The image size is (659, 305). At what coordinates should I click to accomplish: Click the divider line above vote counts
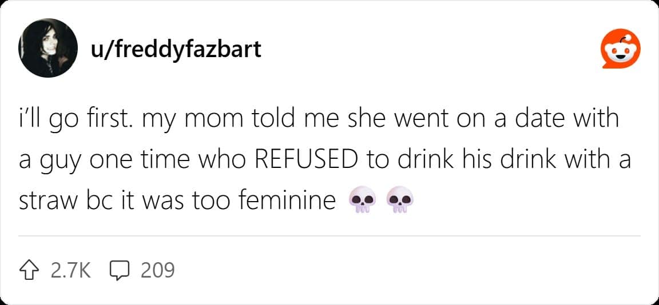(x=329, y=235)
